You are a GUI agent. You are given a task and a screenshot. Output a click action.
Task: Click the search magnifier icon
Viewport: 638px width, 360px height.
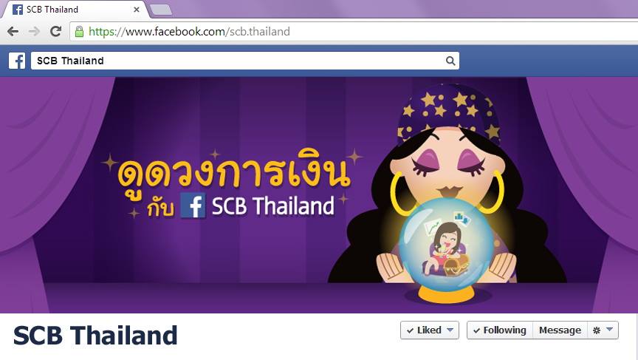point(450,61)
